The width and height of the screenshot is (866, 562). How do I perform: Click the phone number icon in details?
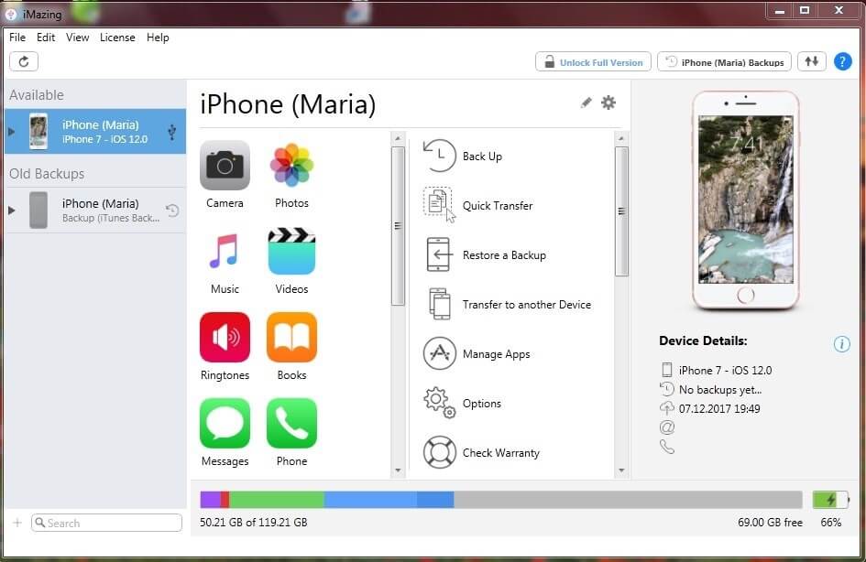click(667, 447)
